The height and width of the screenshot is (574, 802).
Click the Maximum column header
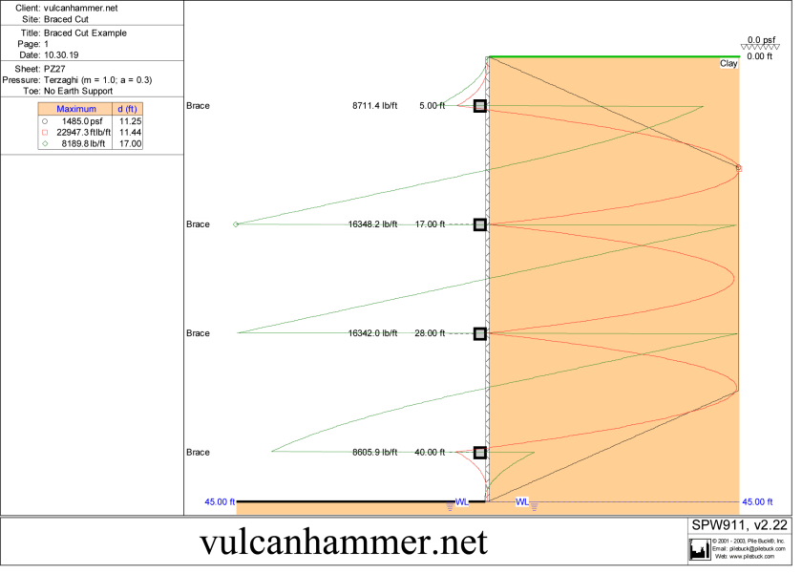[x=76, y=110]
